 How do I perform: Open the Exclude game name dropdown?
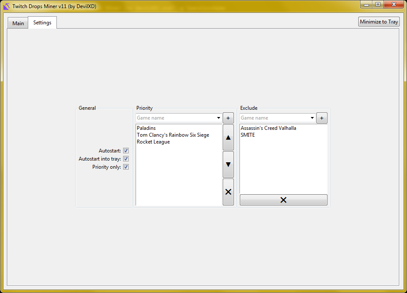coord(312,118)
